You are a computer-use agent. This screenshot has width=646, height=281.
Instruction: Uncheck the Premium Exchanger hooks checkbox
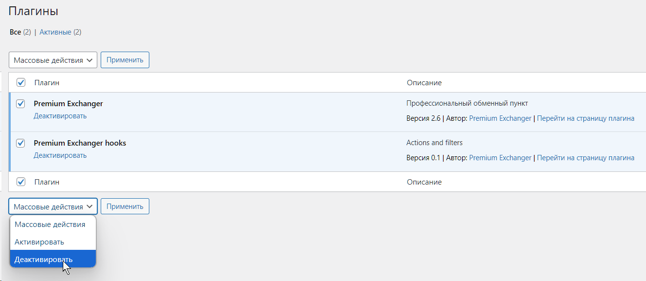(x=21, y=143)
